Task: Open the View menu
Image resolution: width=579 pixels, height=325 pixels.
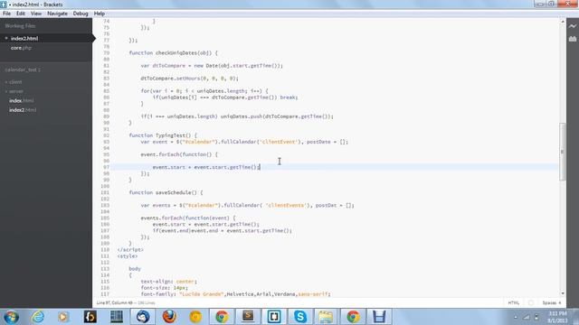Action: point(36,14)
